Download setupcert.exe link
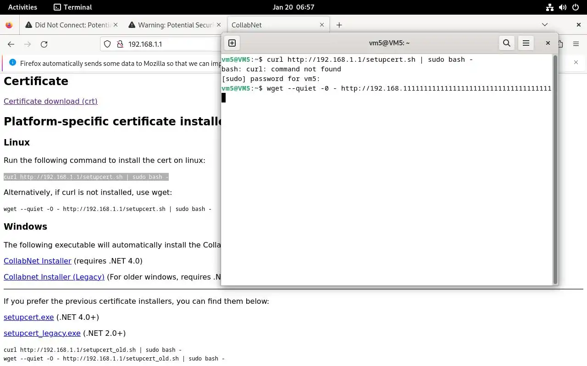 (29, 317)
